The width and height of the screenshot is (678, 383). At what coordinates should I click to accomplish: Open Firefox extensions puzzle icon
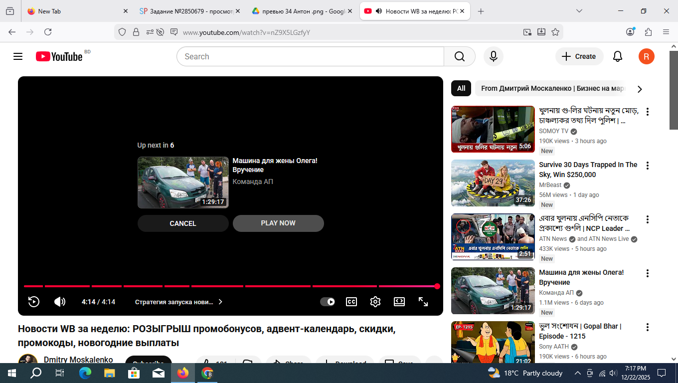coord(648,32)
